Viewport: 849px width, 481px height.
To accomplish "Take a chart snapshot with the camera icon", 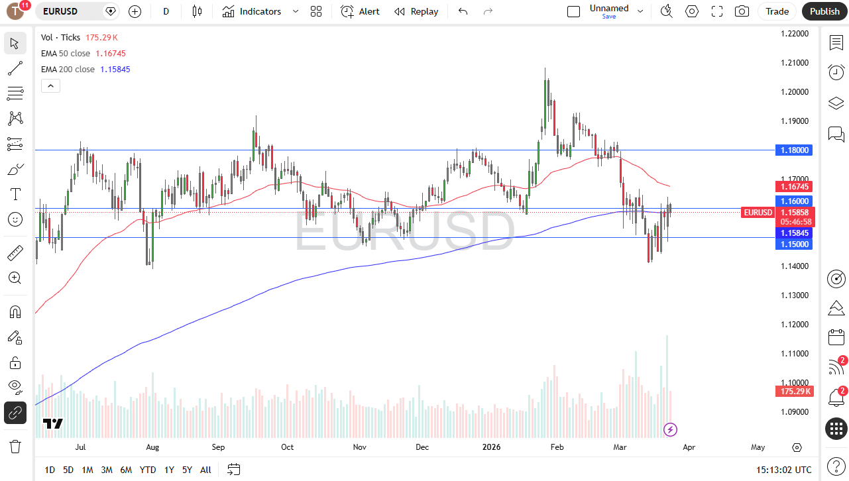I will click(742, 11).
